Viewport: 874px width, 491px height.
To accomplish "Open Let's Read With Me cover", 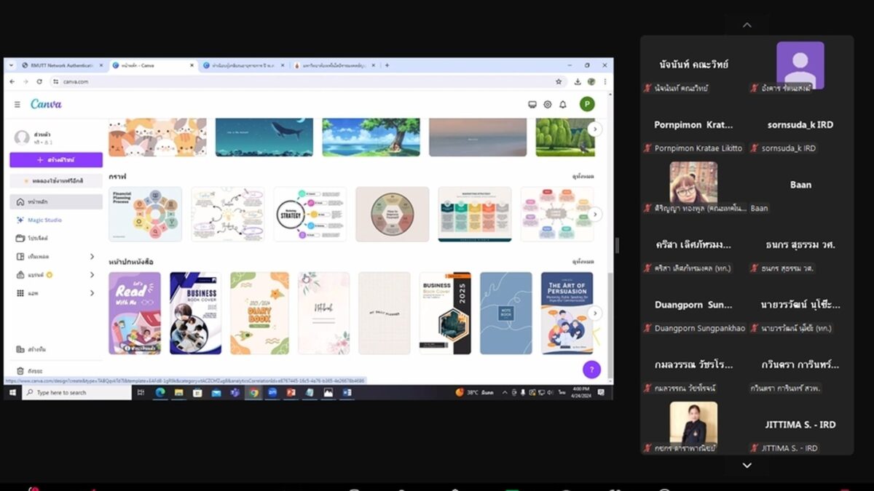I will tap(135, 313).
